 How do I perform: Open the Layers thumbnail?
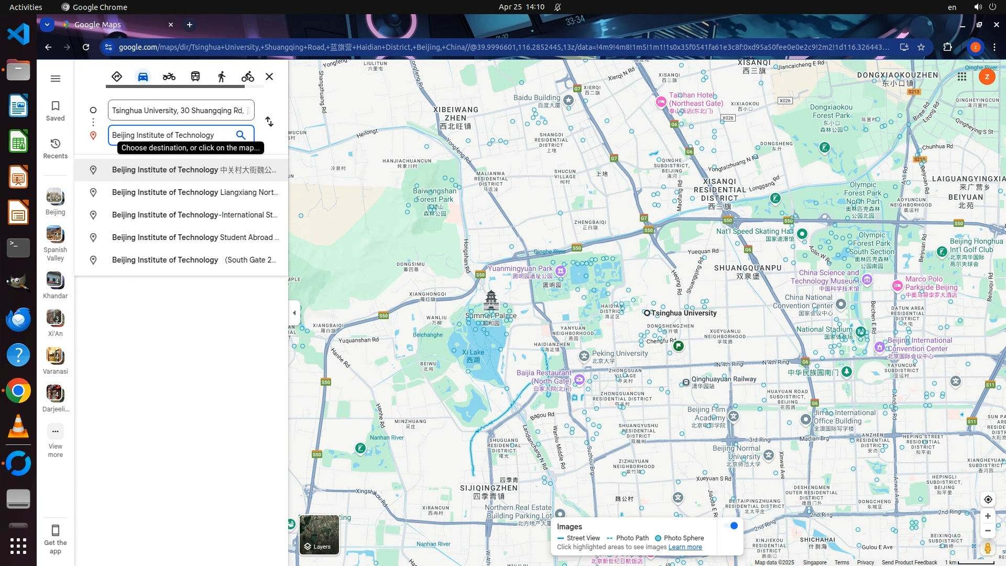click(x=319, y=534)
